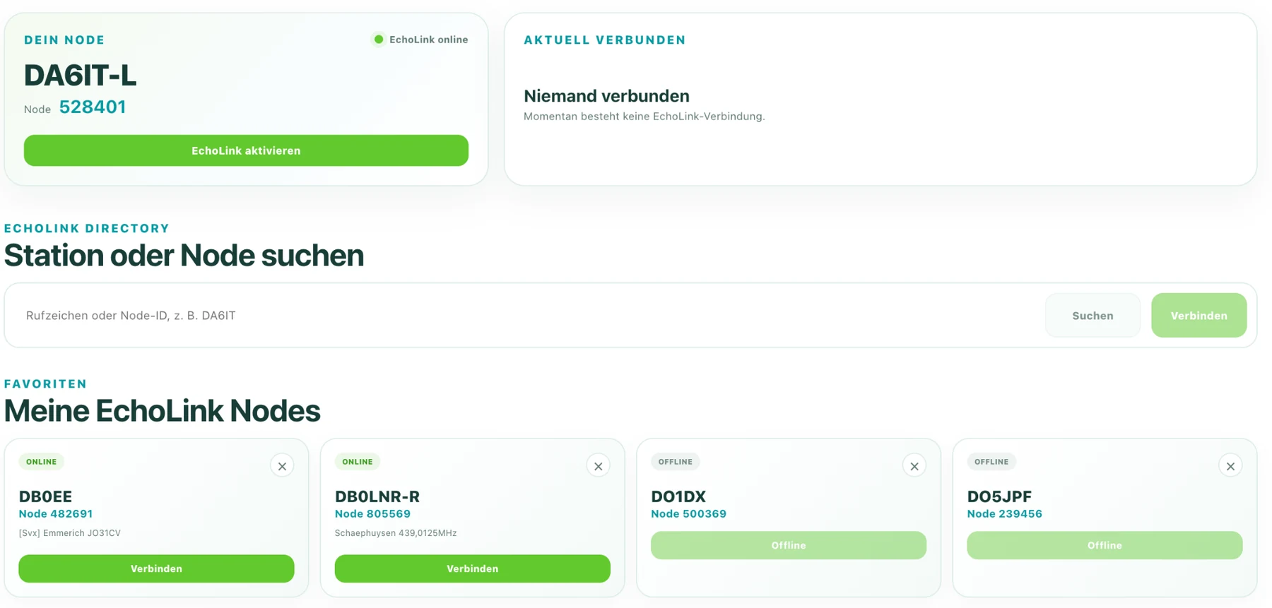Click the Momentan besteht keine EchoLink-Verbindung text
Image resolution: width=1272 pixels, height=608 pixels.
coord(644,117)
